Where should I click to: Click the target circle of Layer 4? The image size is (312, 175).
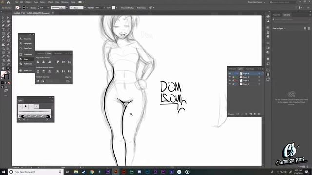tap(259, 73)
